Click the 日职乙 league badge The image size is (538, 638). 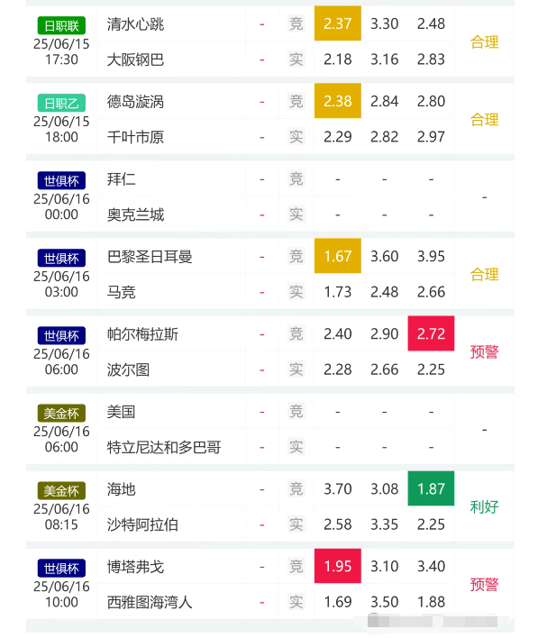pyautogui.click(x=61, y=104)
